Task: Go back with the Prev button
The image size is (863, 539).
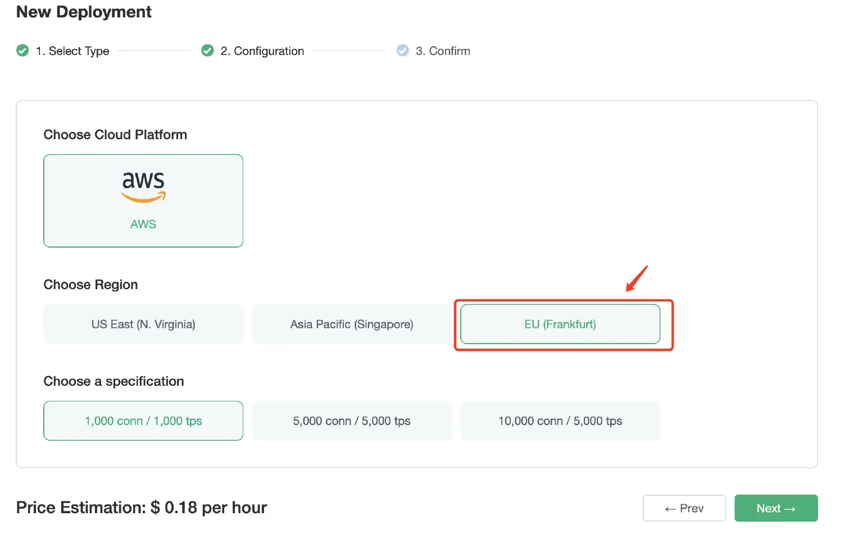Action: click(x=684, y=508)
